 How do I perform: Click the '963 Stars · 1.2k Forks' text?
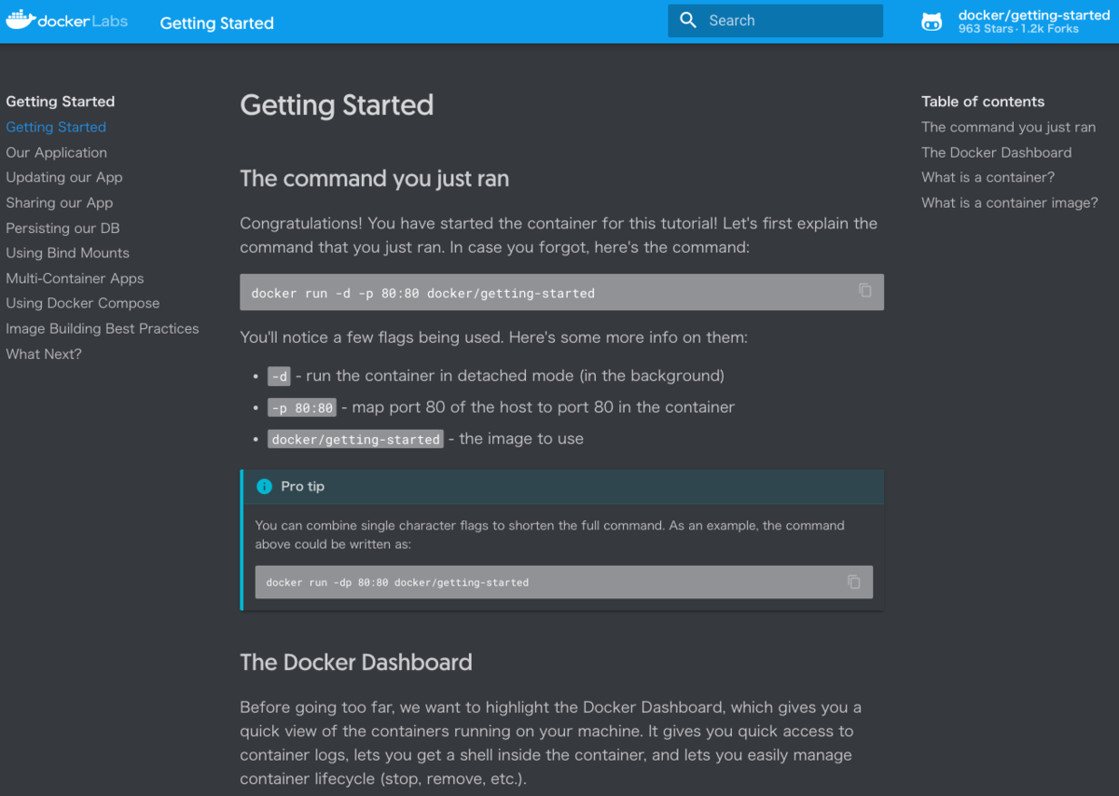[1018, 29]
